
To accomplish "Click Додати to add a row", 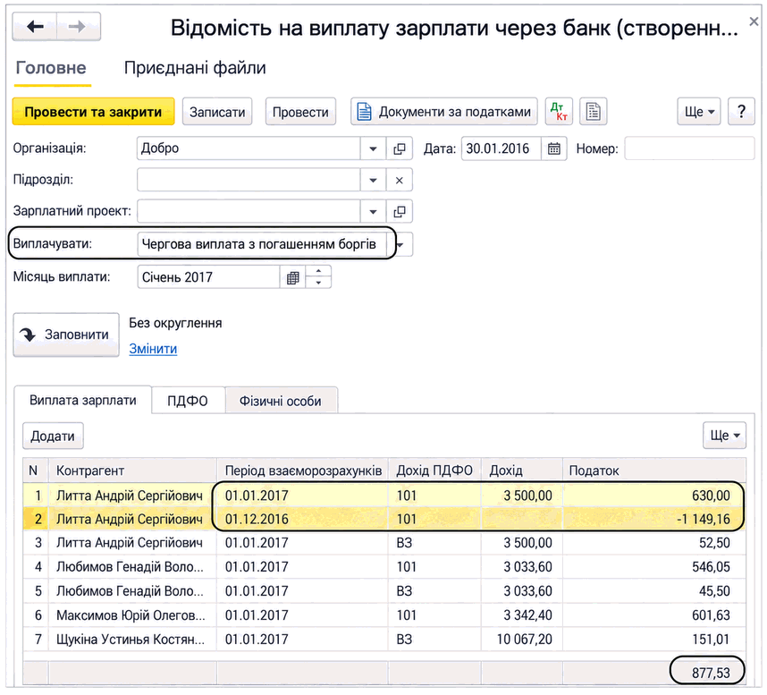I will click(53, 436).
